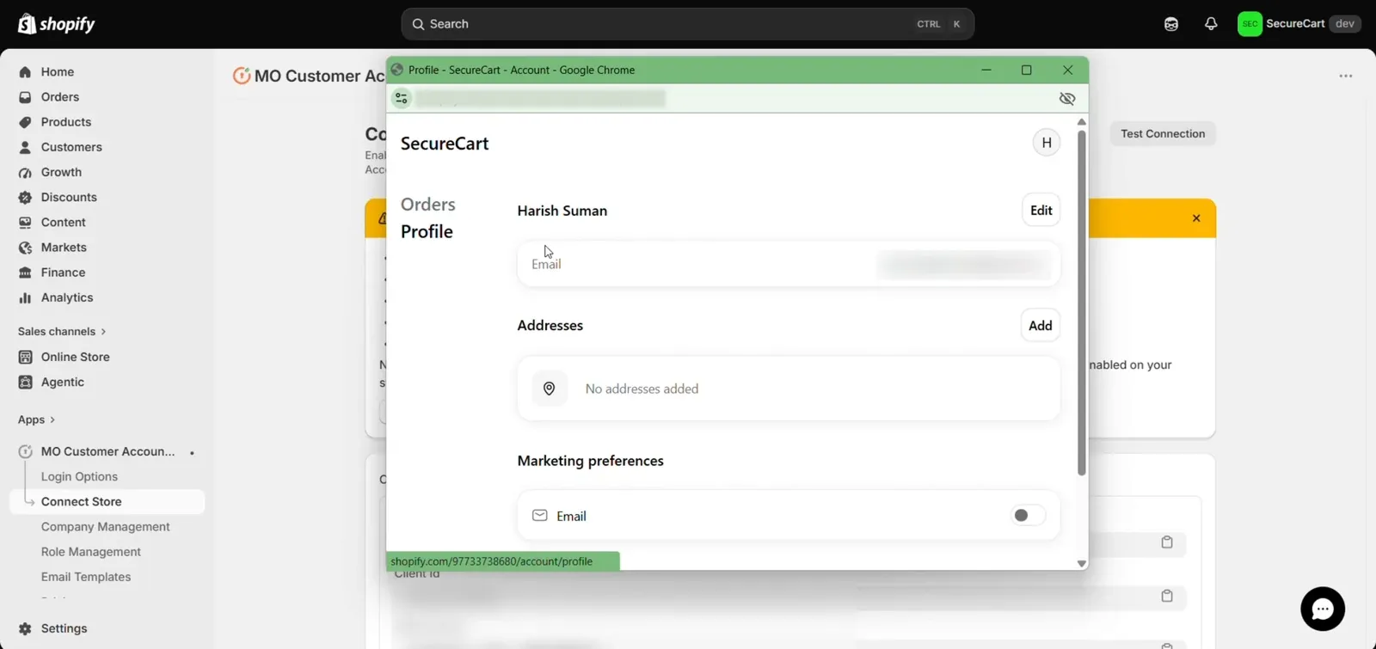Click the Online Store icon

(x=25, y=357)
